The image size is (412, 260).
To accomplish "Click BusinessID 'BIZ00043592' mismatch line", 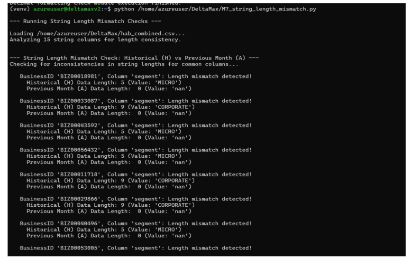I will (x=135, y=126).
